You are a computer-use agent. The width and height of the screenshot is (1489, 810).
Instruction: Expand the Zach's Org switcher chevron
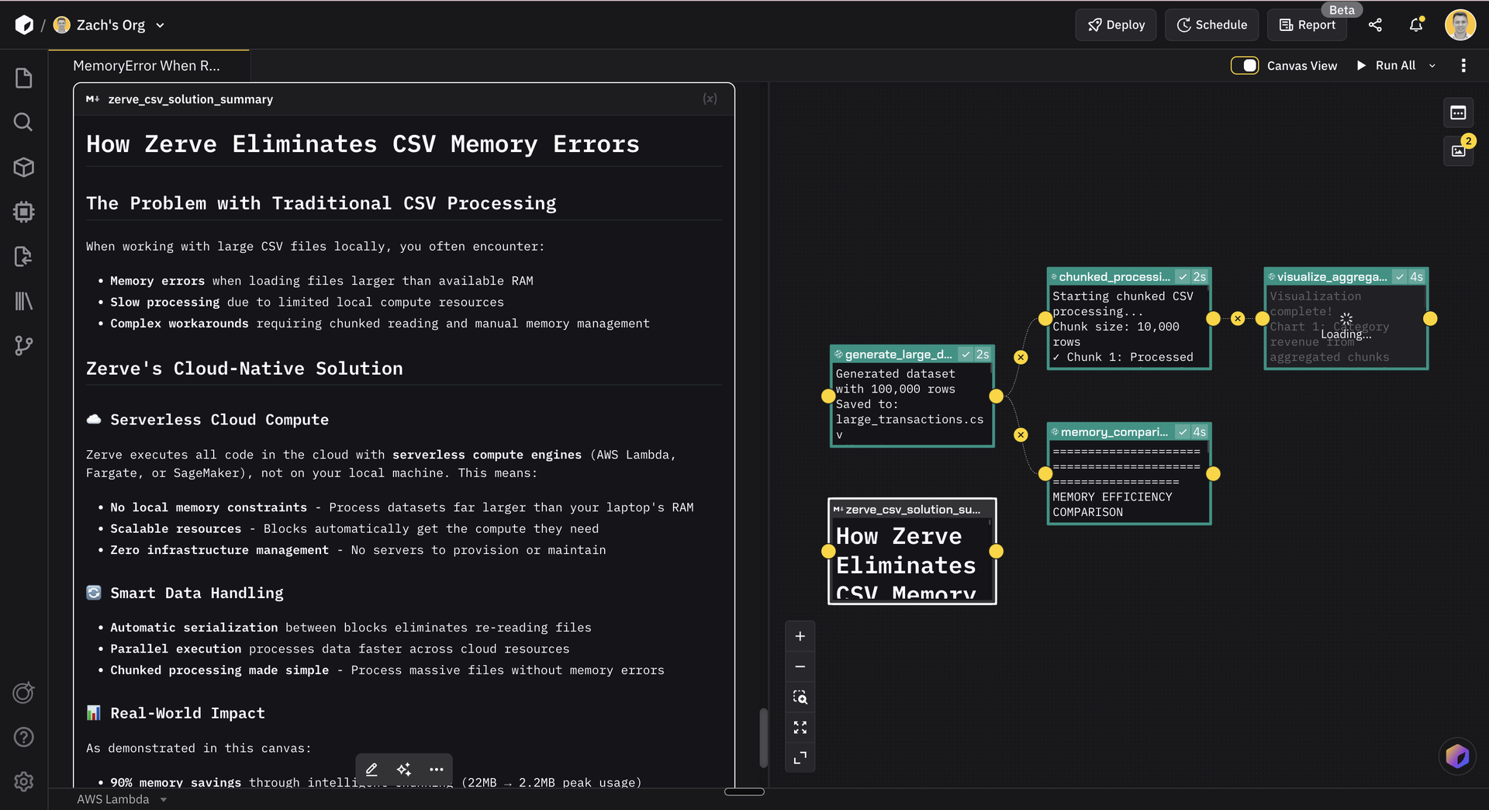click(x=161, y=25)
